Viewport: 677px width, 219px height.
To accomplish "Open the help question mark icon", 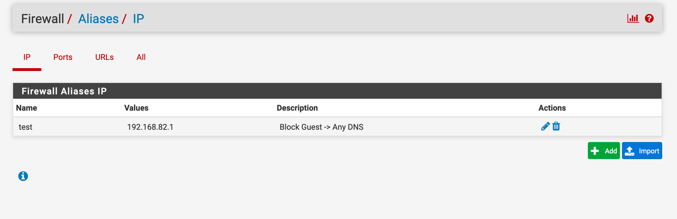I will click(649, 19).
